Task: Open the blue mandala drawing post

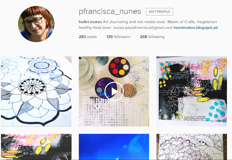Action: [36, 91]
